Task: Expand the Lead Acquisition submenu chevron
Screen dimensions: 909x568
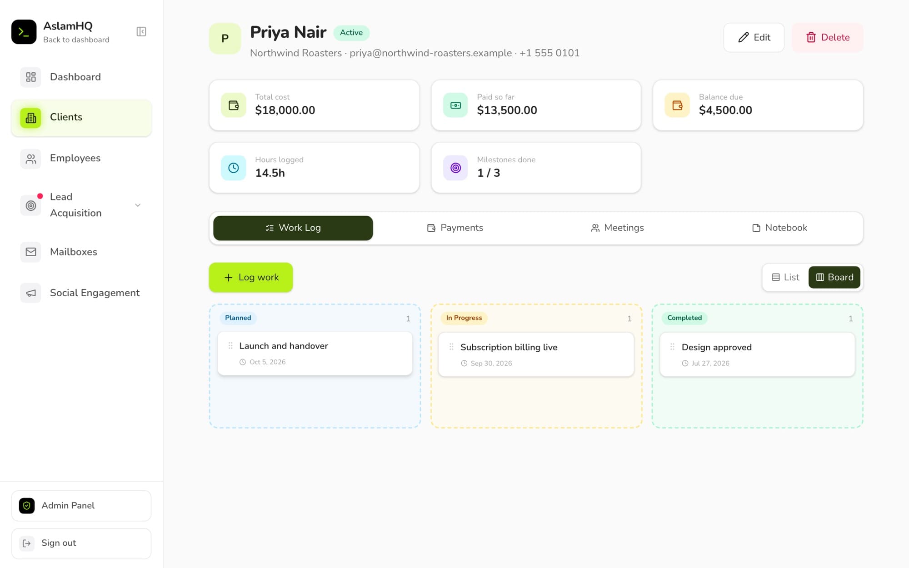Action: (x=138, y=205)
